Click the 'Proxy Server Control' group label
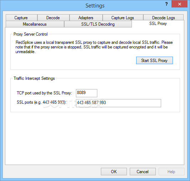The width and height of the screenshot is (190, 181). [x=31, y=34]
